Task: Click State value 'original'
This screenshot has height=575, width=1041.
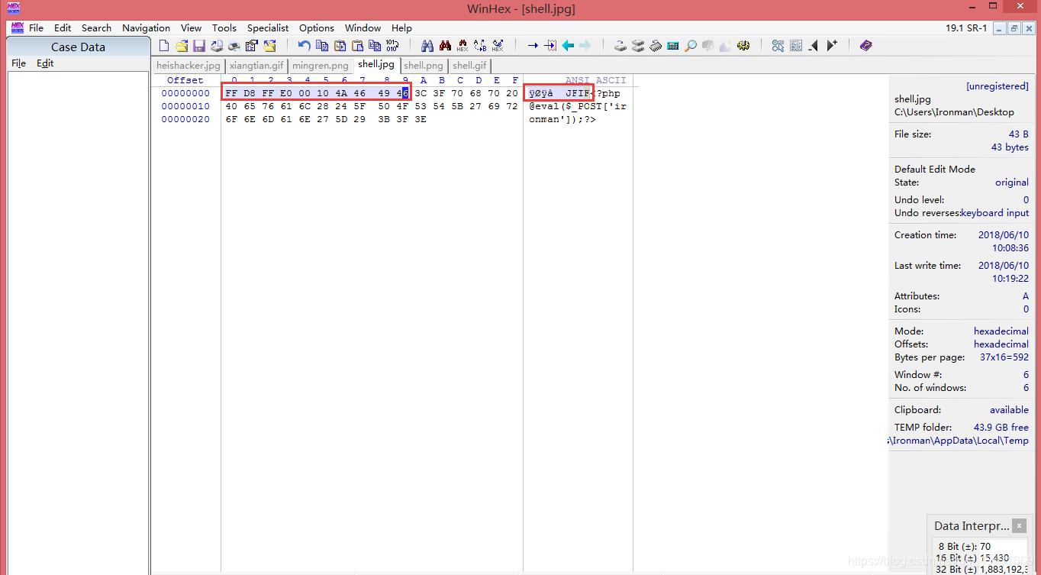Action: coord(1012,183)
